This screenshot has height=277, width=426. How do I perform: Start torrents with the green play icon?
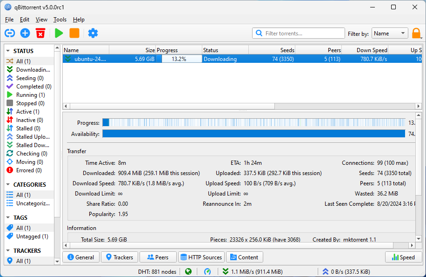click(x=59, y=33)
